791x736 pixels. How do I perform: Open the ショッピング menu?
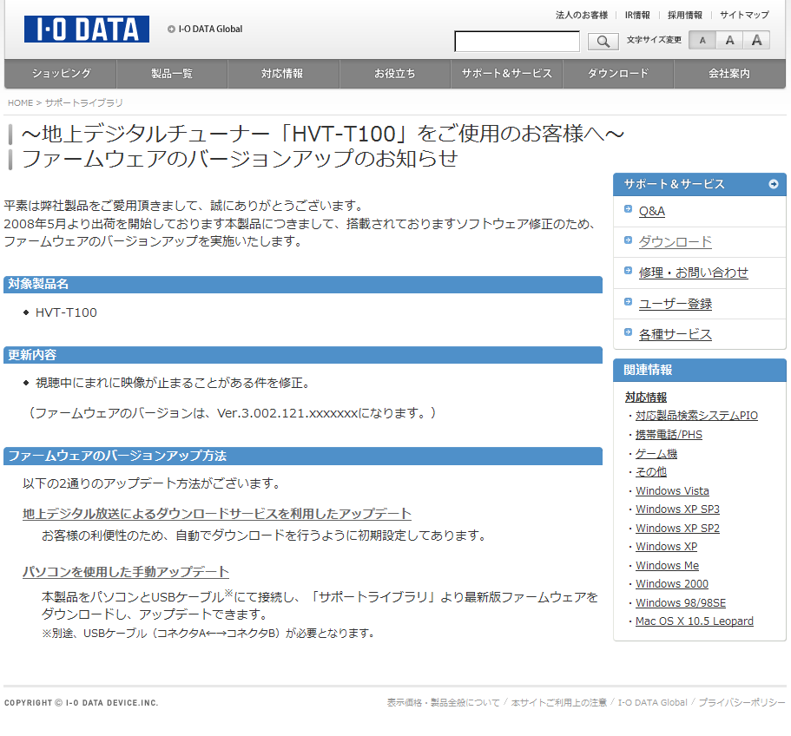pyautogui.click(x=61, y=74)
